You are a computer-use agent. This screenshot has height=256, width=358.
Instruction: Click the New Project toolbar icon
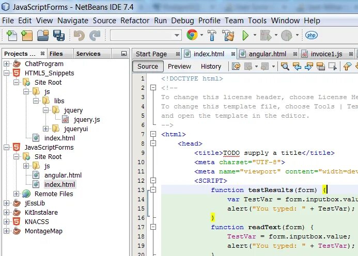click(27, 36)
